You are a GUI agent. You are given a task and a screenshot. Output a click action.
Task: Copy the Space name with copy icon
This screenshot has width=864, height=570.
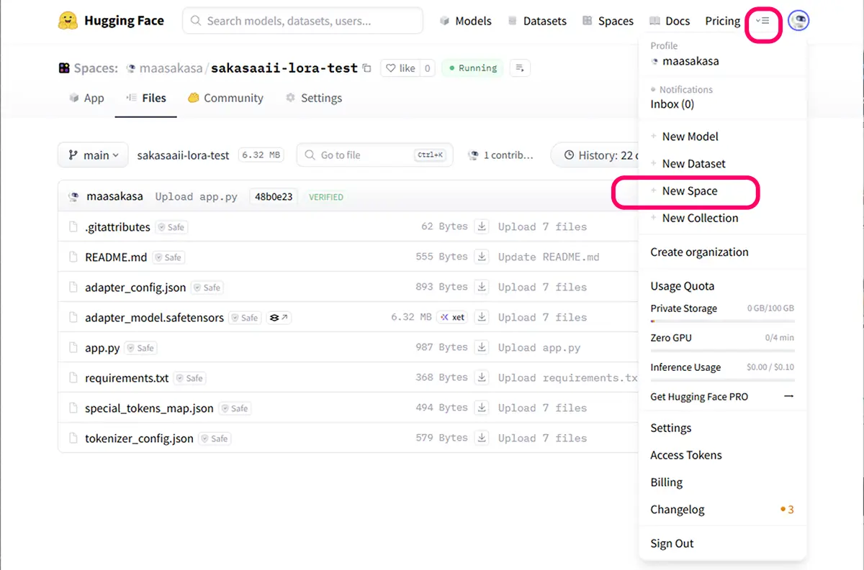[x=367, y=68]
